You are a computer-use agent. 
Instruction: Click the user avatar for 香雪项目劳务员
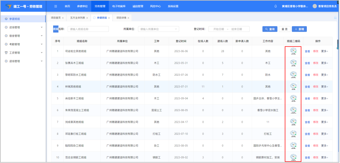coord(315,6)
